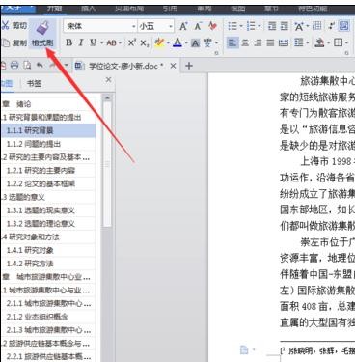Image resolution: width=355 pixels, height=362 pixels.
Task: Click the navigation pane scroll-up arrow
Action: tap(107, 97)
